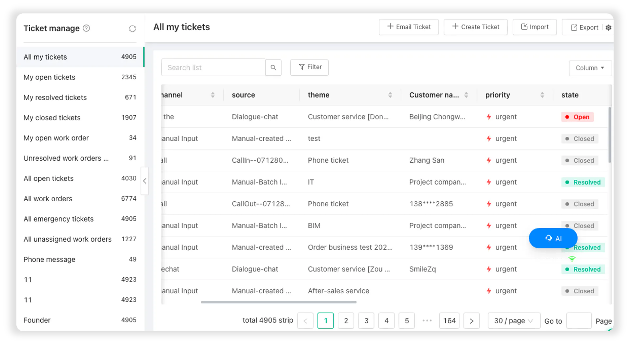Click the Beijing Chongw... customer cell
The height and width of the screenshot is (345, 630).
tap(437, 117)
